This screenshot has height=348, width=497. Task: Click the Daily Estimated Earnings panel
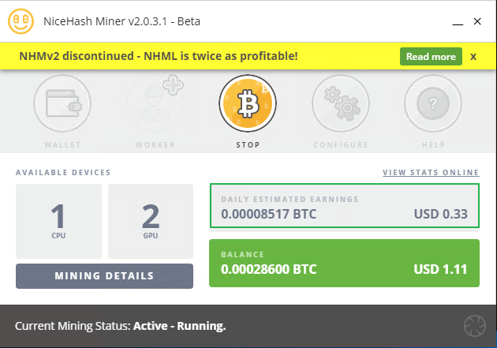[x=344, y=206]
